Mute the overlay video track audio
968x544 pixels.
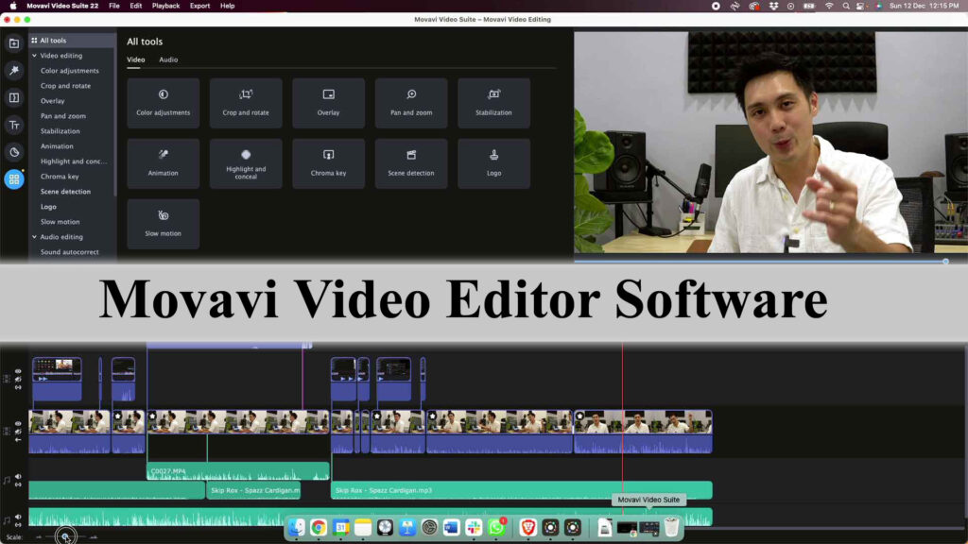coord(18,380)
